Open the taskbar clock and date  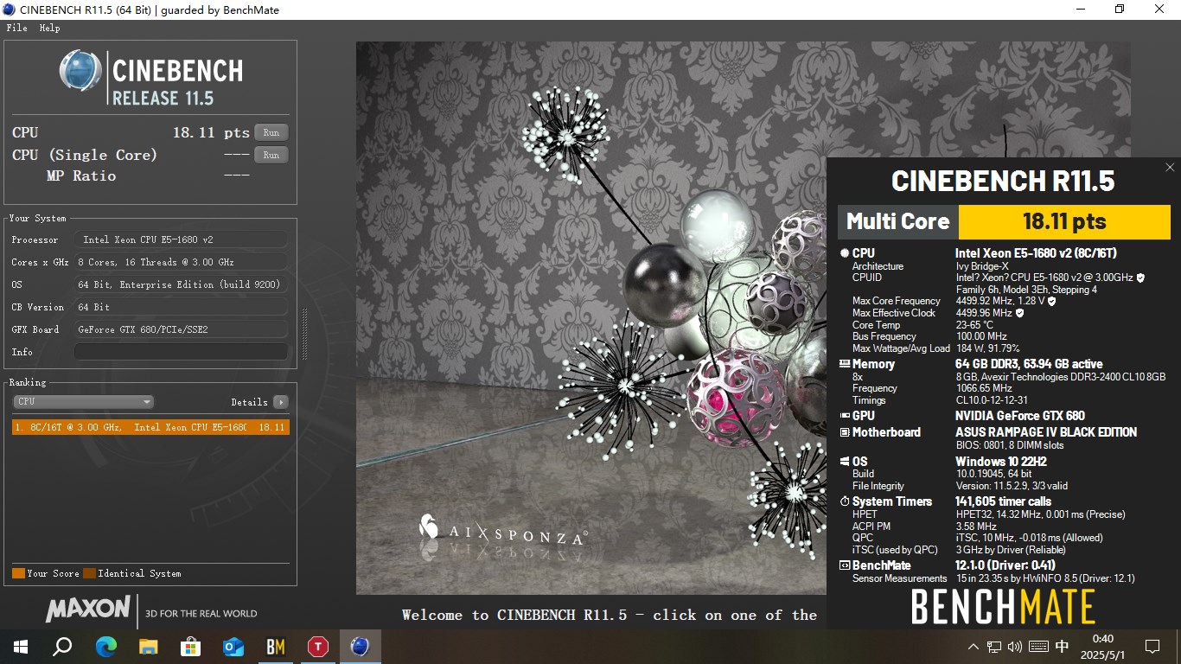pos(1102,646)
